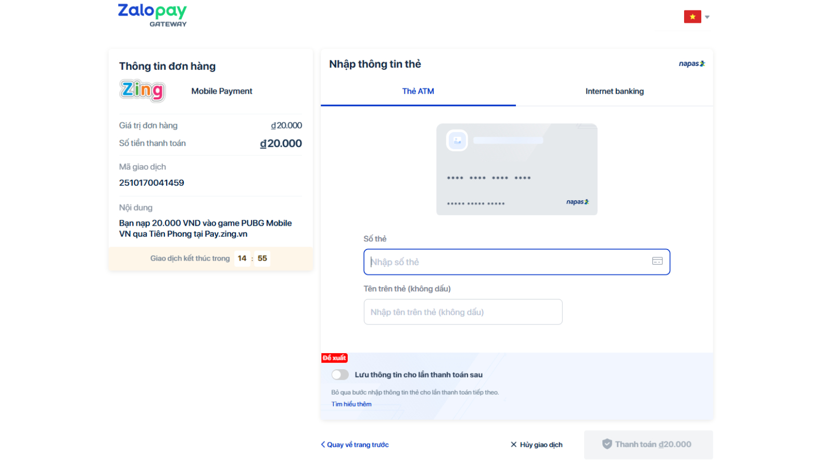833x468 pixels.
Task: Focus the Nhập số thẻ input field
Action: pyautogui.click(x=508, y=262)
